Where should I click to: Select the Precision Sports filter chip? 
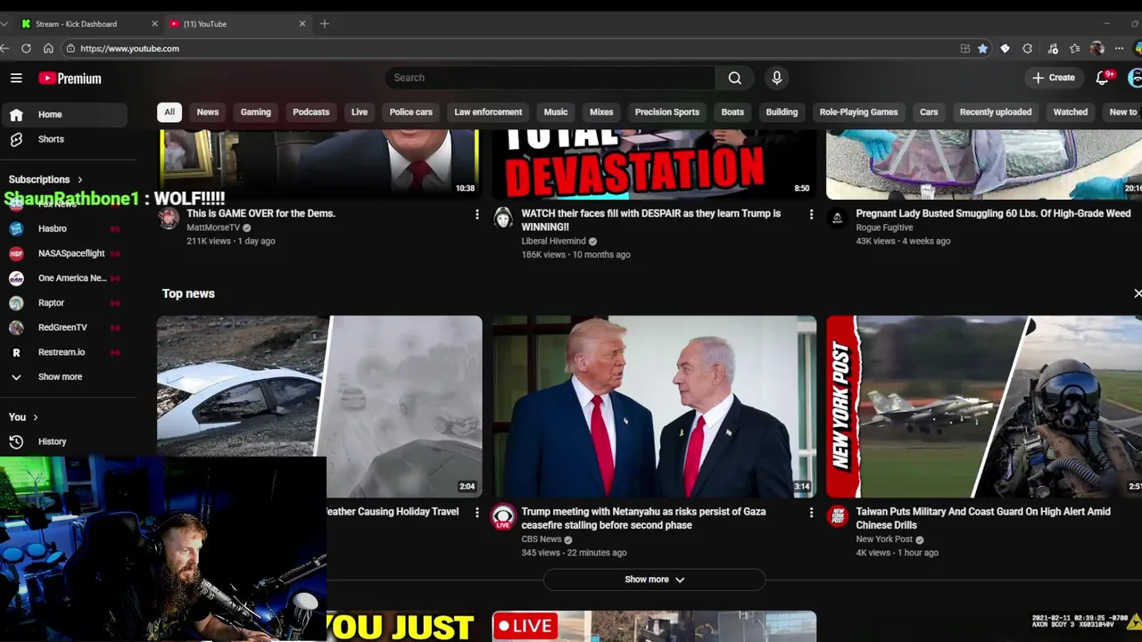click(x=667, y=112)
